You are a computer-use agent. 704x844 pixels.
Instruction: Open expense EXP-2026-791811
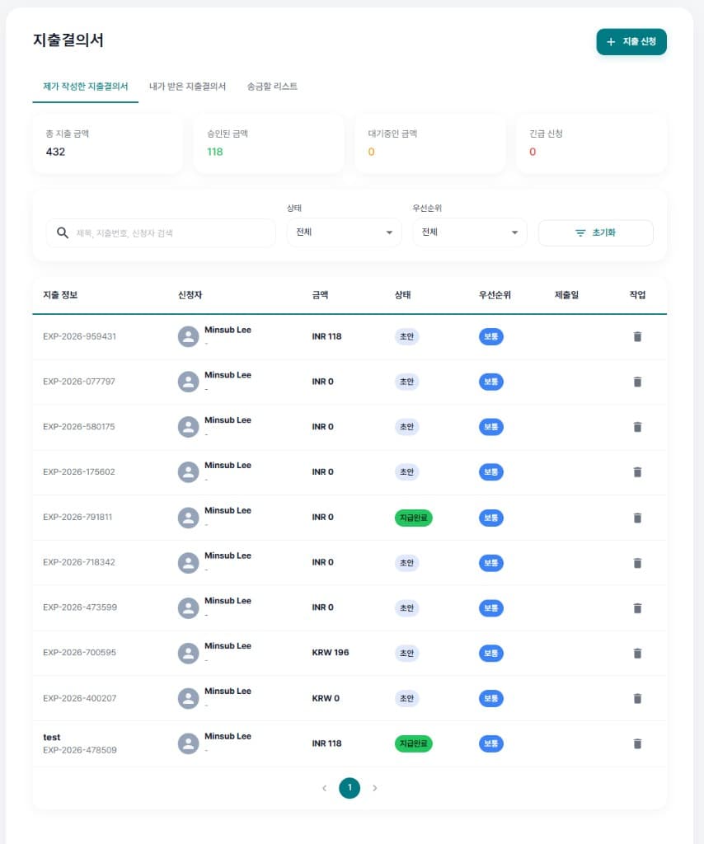tap(78, 518)
